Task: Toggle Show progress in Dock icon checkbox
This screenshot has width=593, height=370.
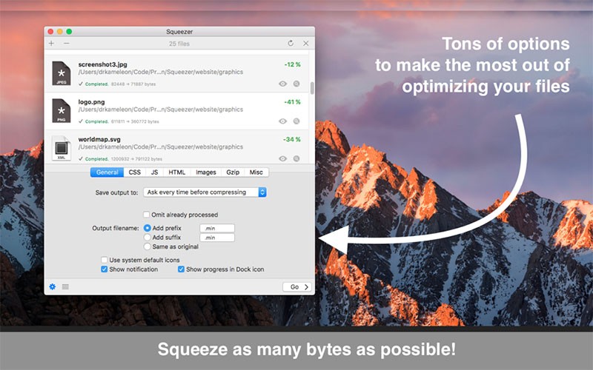Action: [x=181, y=269]
